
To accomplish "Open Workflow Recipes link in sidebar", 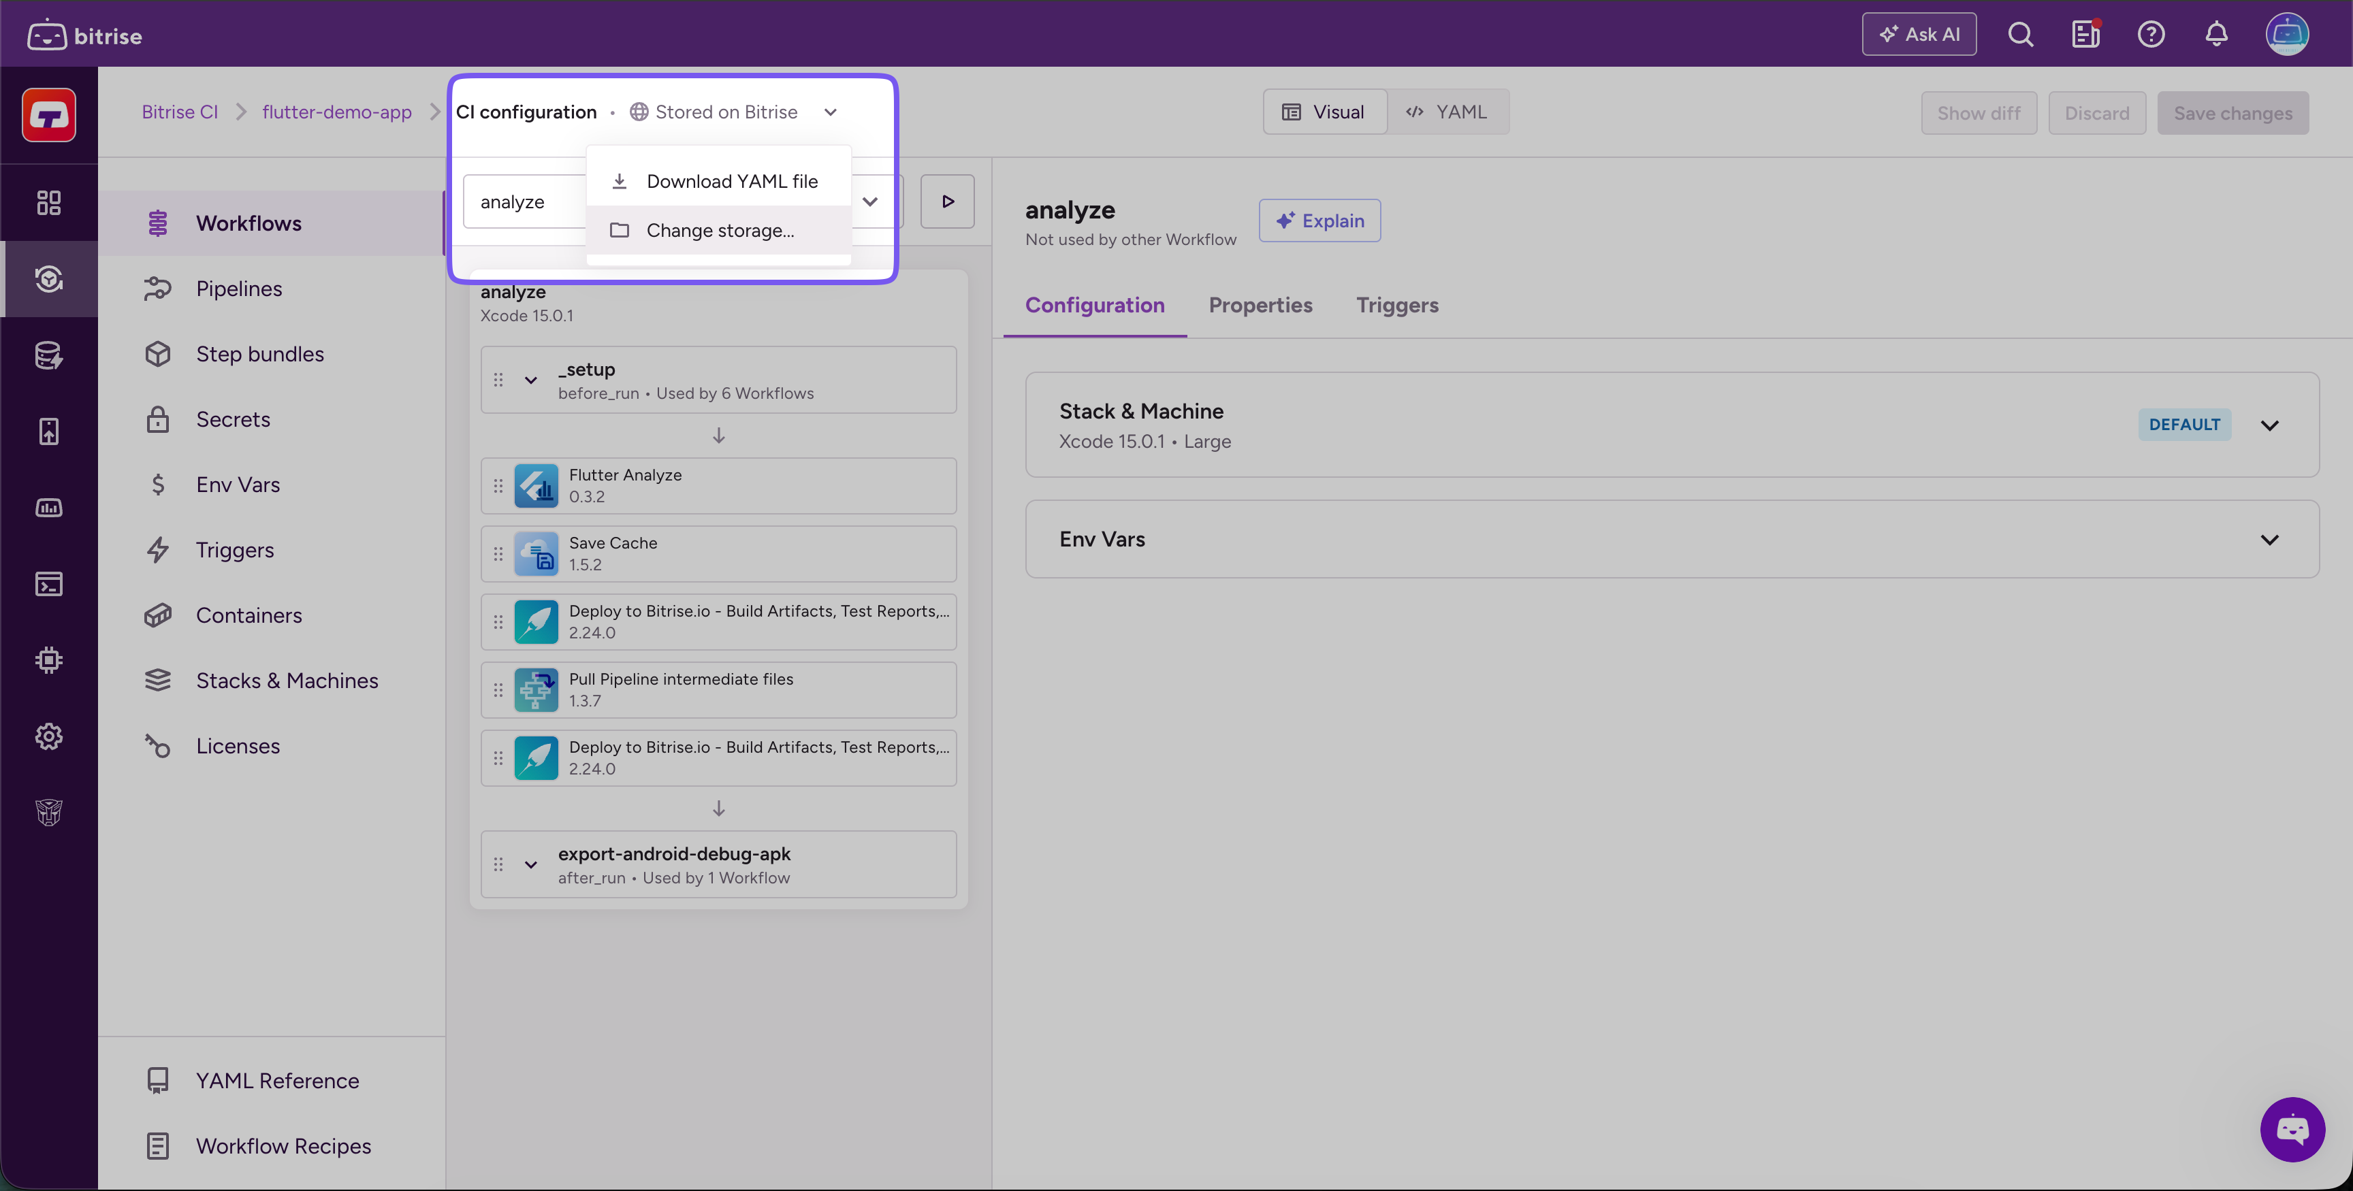I will coord(270,1146).
